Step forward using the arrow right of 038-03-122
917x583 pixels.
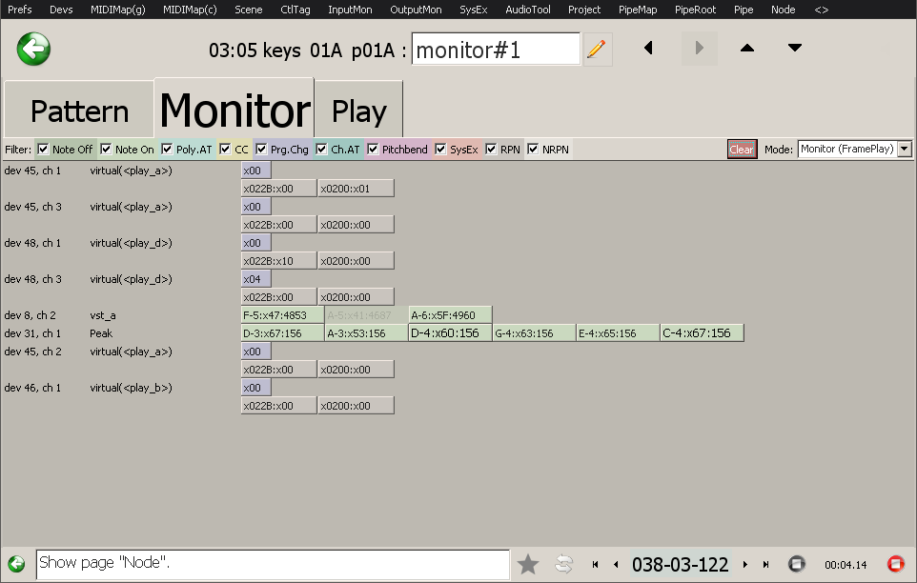pos(744,564)
